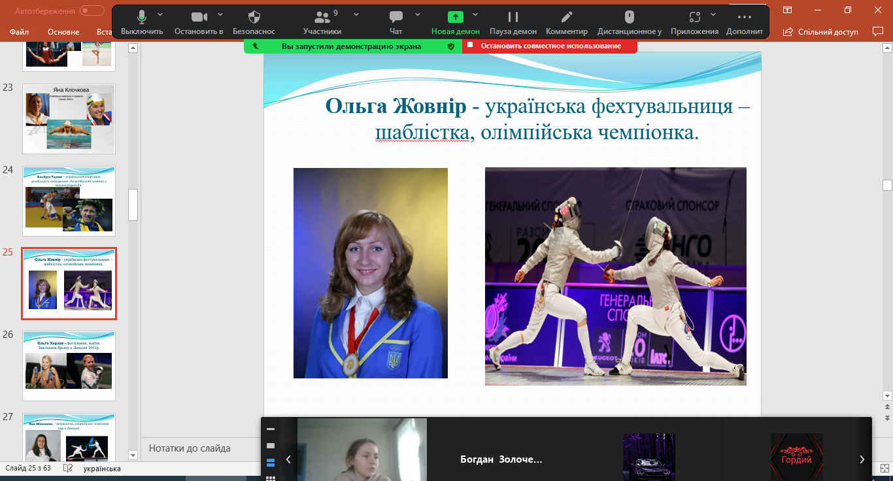This screenshot has height=481, width=893.
Task: Open video options arrow beside camera icon
Action: [x=220, y=14]
